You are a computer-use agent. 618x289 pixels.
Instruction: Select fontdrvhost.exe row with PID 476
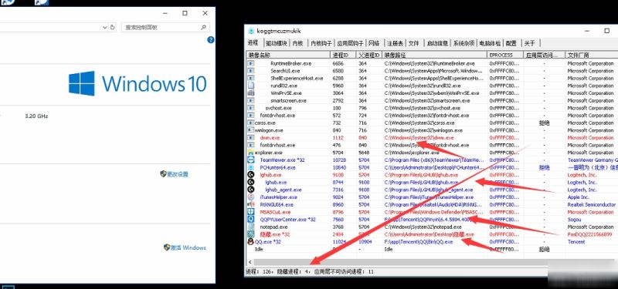click(x=432, y=145)
